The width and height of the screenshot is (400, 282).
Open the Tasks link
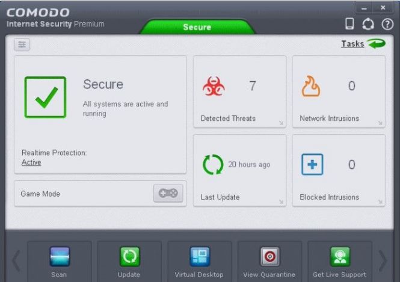click(x=352, y=44)
